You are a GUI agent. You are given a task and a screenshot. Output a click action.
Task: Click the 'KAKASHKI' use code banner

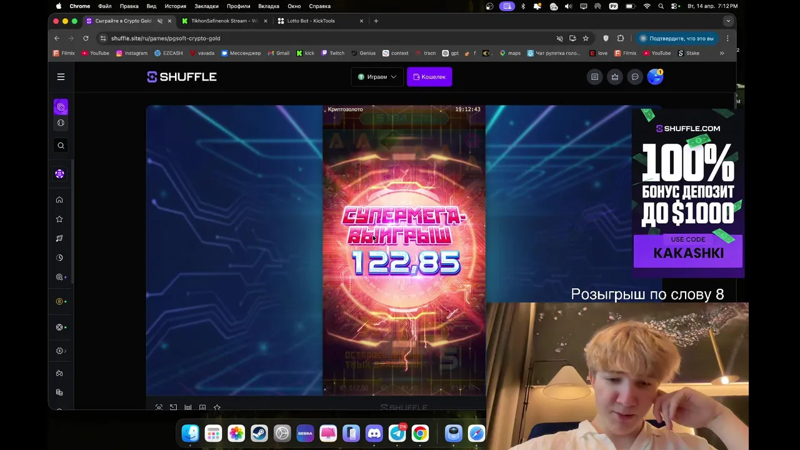point(688,251)
